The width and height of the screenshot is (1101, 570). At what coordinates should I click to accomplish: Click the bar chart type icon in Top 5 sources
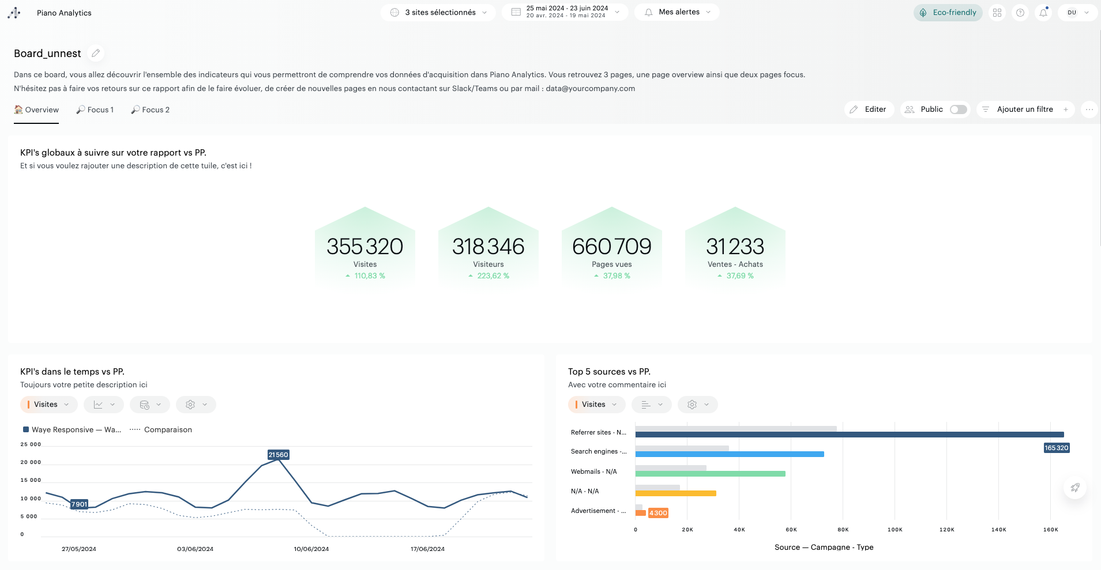(646, 405)
